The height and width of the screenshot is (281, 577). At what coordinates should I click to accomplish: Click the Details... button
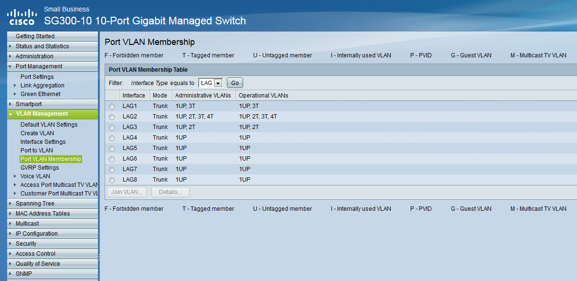171,192
